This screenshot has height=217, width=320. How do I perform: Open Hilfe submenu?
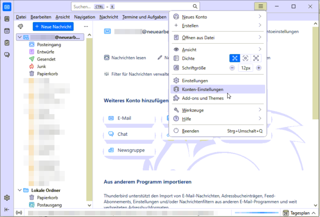[x=218, y=119]
